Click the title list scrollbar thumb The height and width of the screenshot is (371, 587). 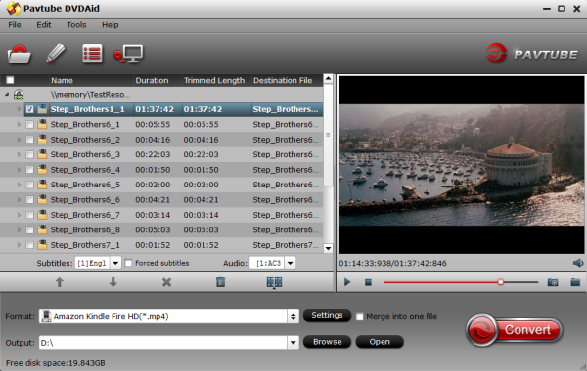click(328, 136)
